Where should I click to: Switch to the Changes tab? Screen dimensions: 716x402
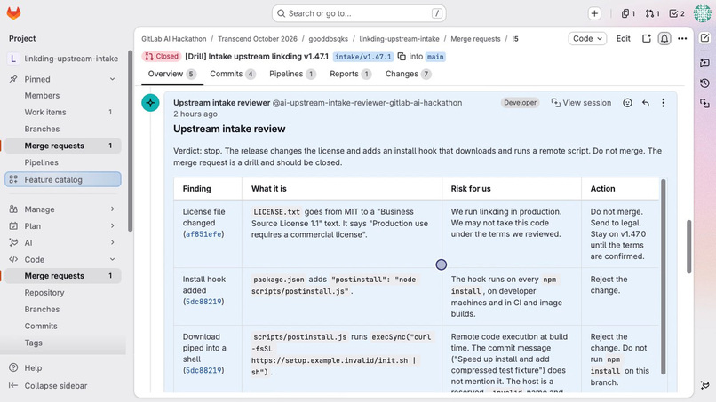point(408,74)
